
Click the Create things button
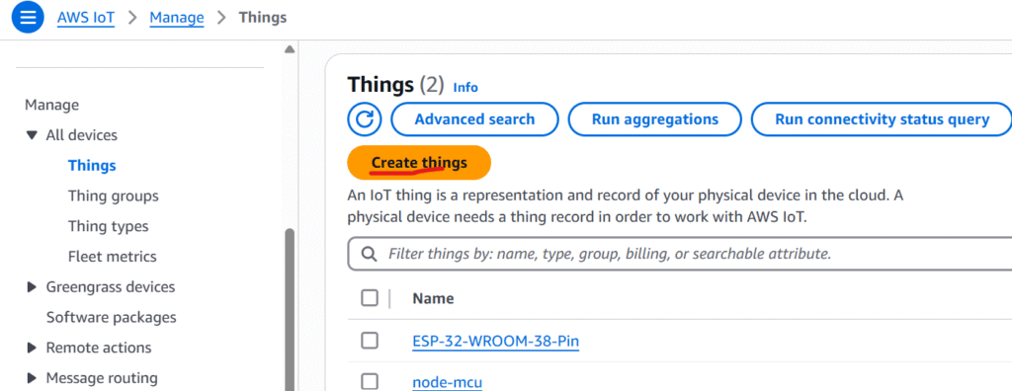[419, 163]
